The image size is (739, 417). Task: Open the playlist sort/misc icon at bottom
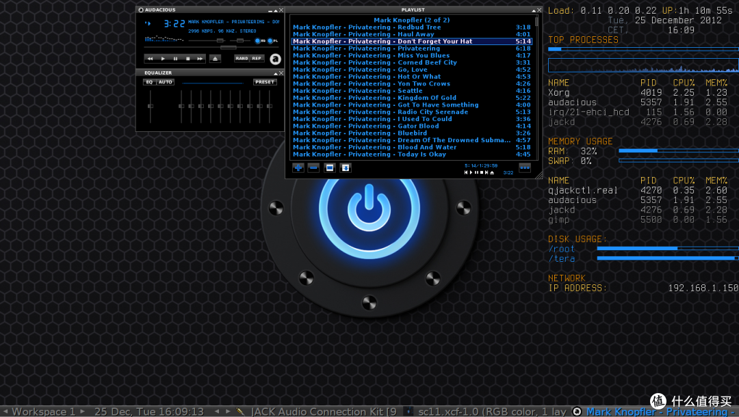coord(345,167)
